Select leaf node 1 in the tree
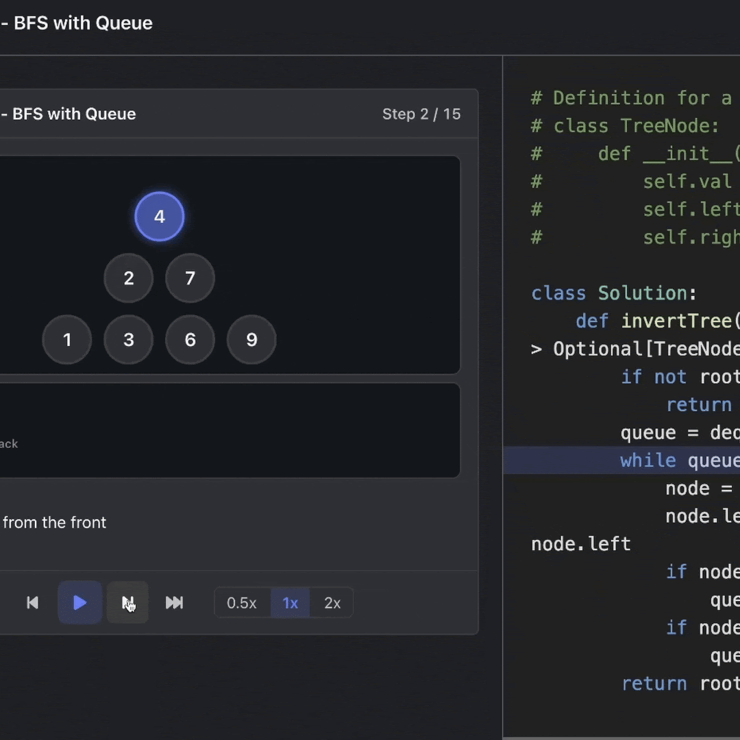 [67, 339]
